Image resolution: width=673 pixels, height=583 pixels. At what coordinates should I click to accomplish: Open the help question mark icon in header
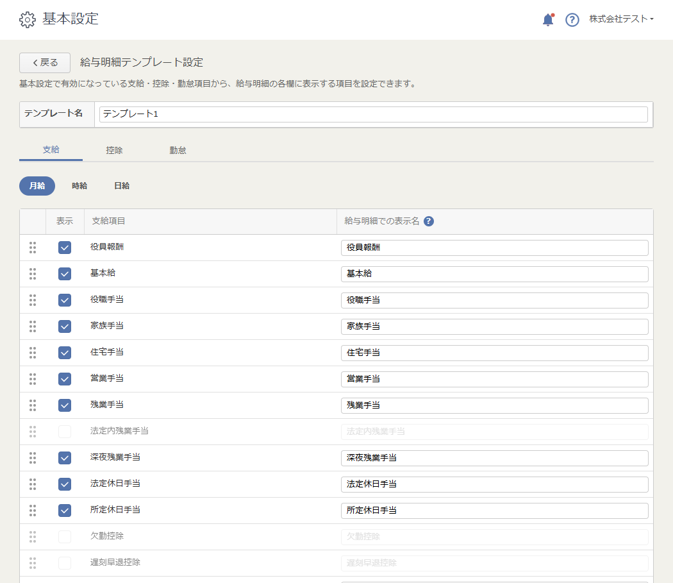tap(572, 20)
